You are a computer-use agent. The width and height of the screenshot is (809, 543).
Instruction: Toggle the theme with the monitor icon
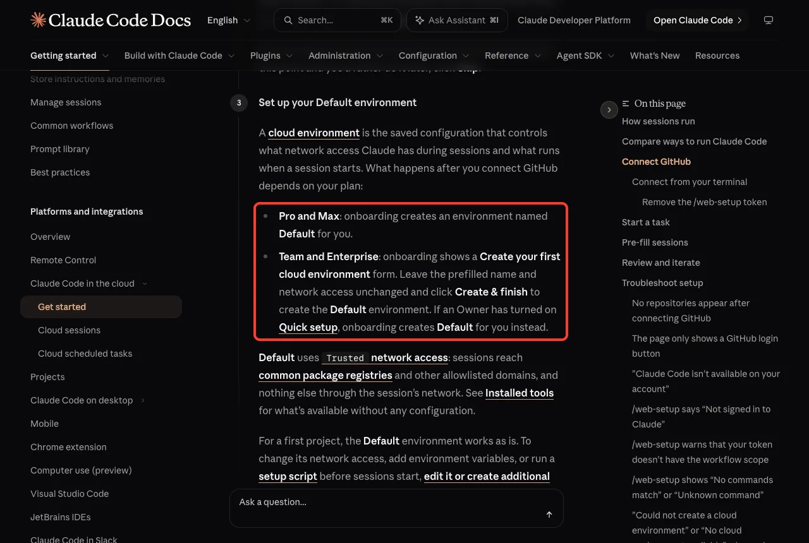pyautogui.click(x=769, y=20)
